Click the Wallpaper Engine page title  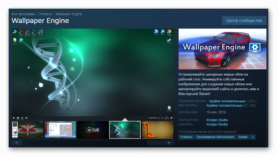coord(40,21)
